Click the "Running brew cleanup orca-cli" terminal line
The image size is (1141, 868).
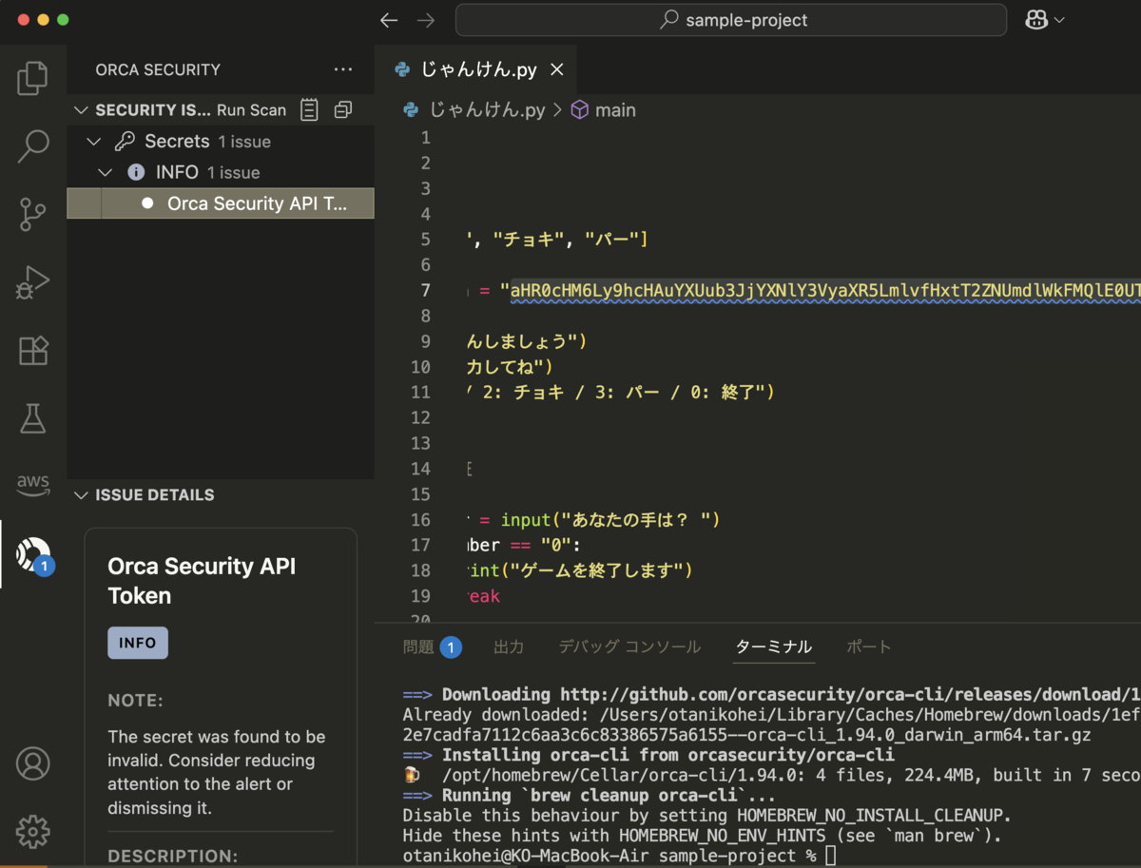pyautogui.click(x=590, y=796)
